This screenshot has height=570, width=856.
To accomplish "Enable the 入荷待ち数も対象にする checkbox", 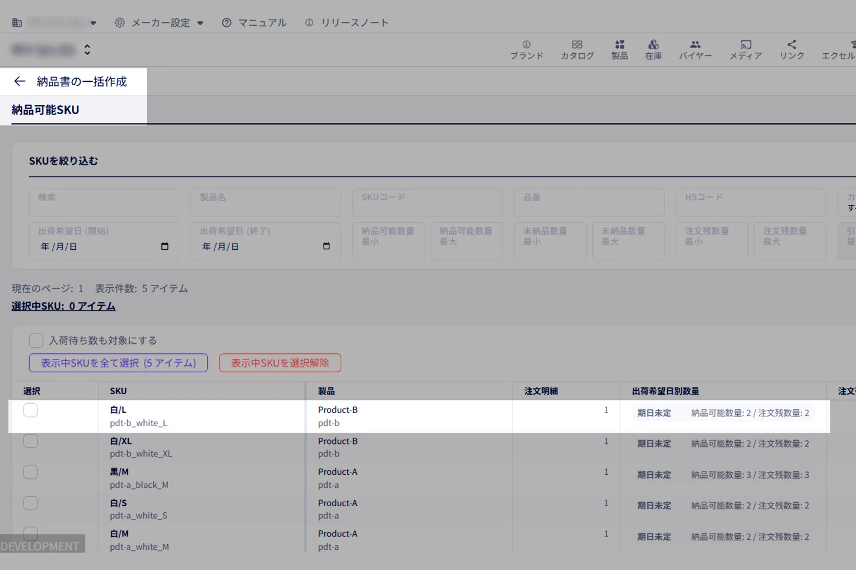I will coord(36,340).
